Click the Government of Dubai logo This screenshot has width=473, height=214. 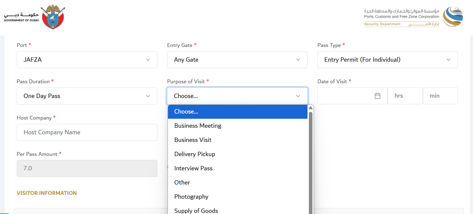coord(34,17)
